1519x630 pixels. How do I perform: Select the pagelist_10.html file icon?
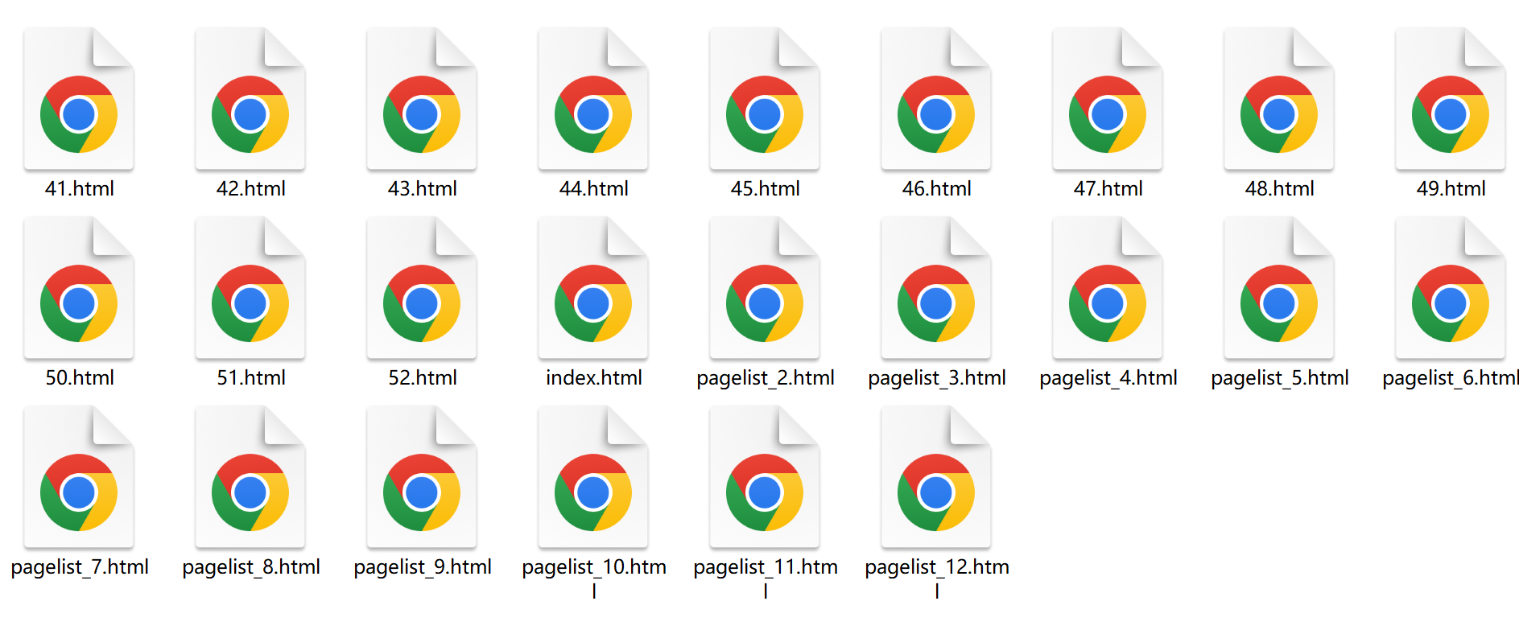point(593,477)
